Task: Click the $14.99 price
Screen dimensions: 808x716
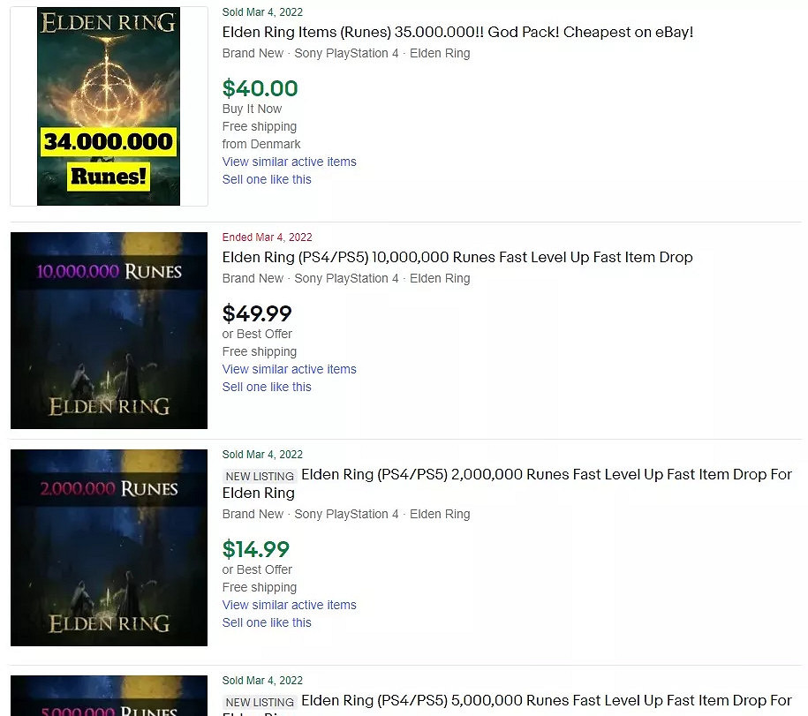Action: coord(255,550)
